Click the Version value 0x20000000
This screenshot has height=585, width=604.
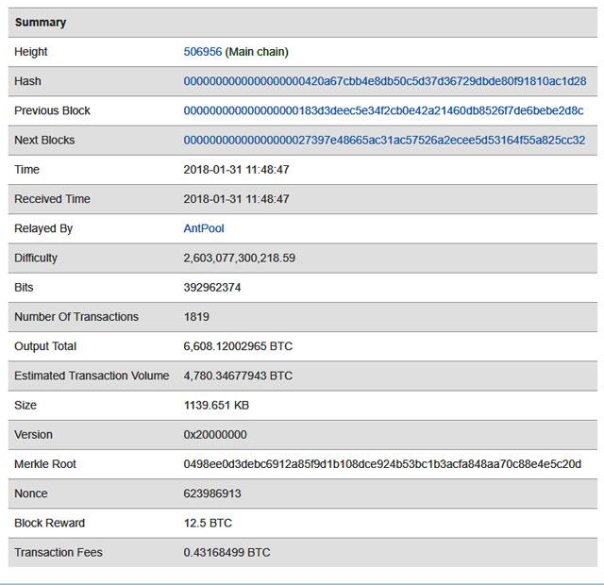pos(215,435)
